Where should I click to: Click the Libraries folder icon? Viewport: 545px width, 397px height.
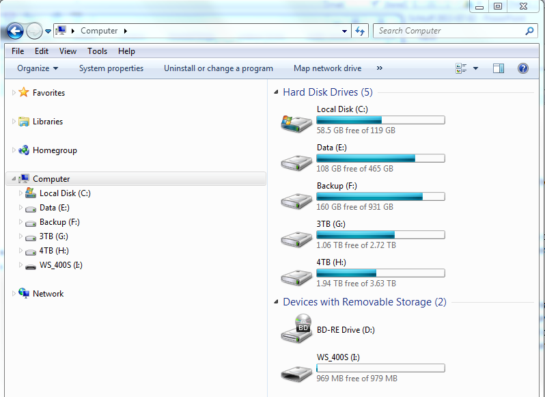pyautogui.click(x=24, y=122)
